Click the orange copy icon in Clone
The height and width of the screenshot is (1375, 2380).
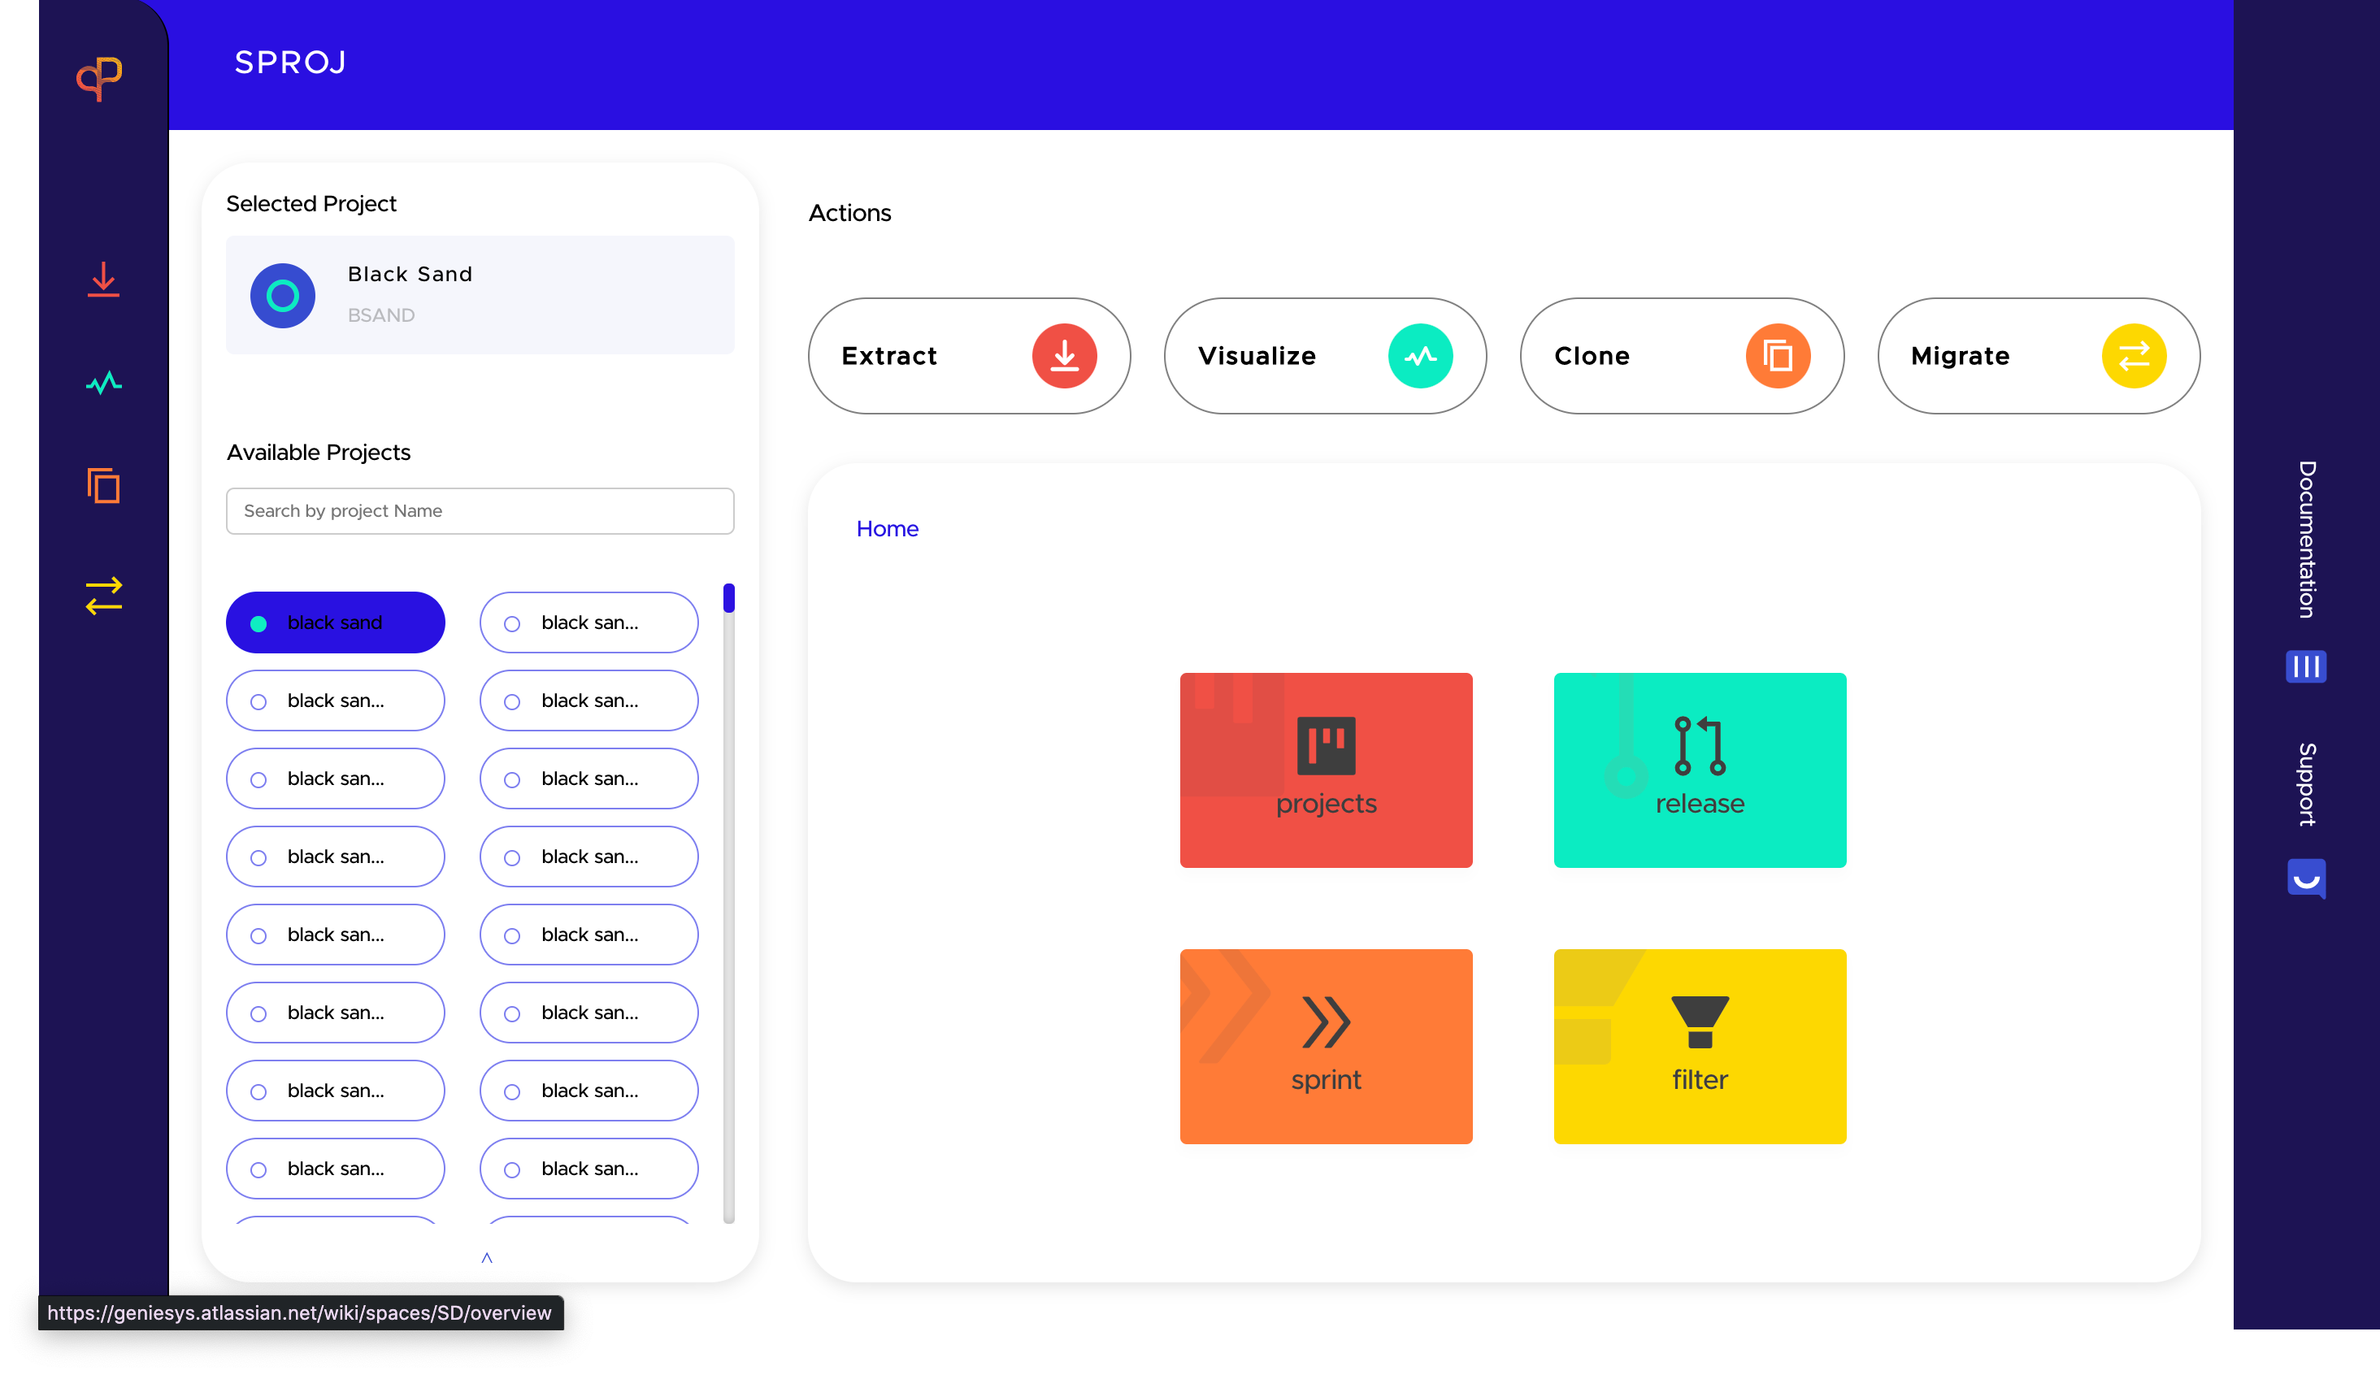coord(1778,356)
